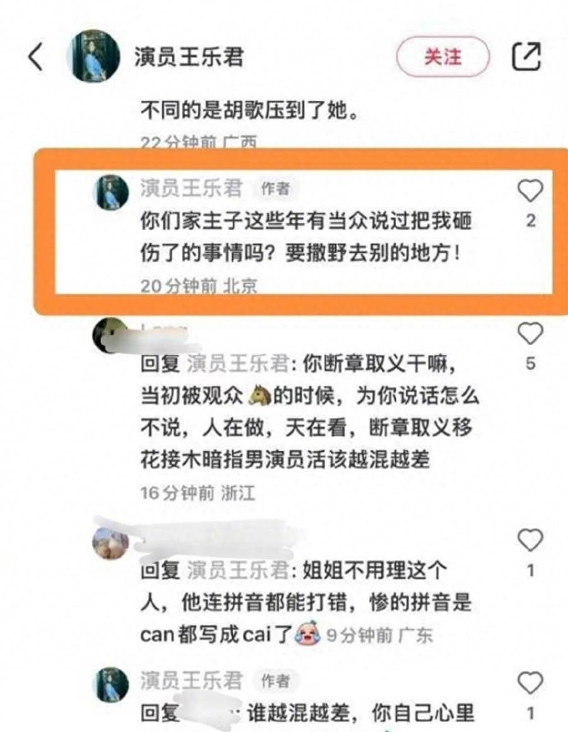Open the author avatar in the highlighted comment
This screenshot has height=732, width=568.
pyautogui.click(x=112, y=192)
